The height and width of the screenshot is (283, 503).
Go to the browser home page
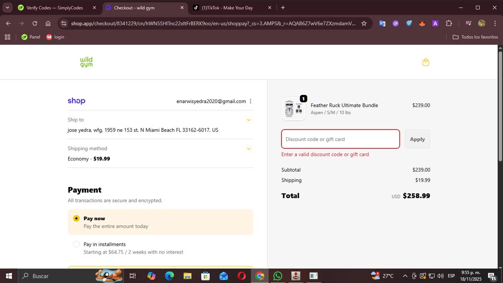point(48,23)
